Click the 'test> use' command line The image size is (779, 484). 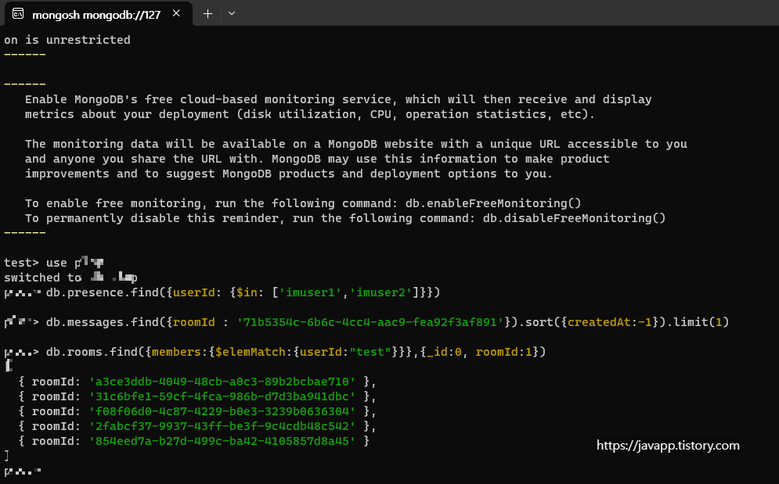tap(54, 263)
